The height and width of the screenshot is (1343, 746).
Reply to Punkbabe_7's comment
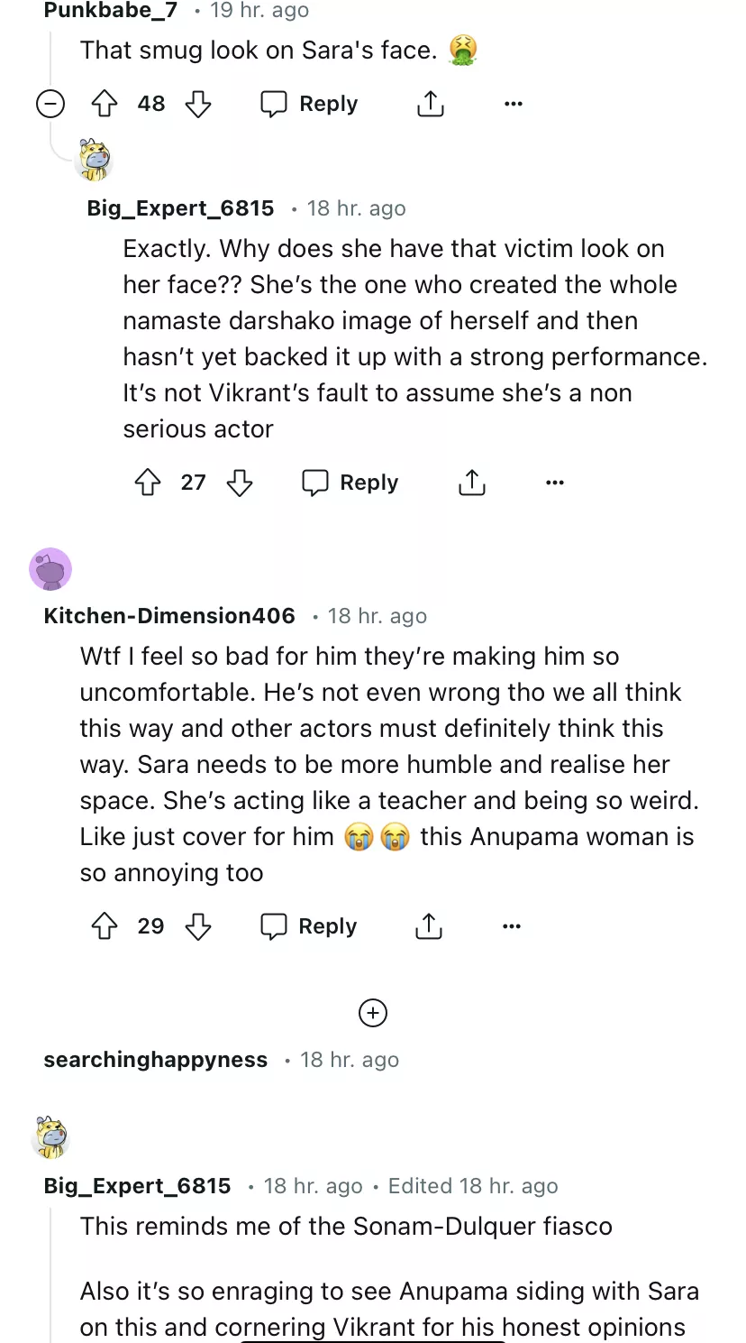tap(309, 105)
